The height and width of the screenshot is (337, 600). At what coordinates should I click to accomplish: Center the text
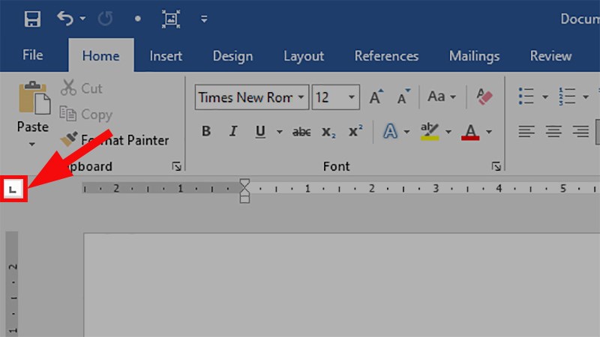[553, 132]
